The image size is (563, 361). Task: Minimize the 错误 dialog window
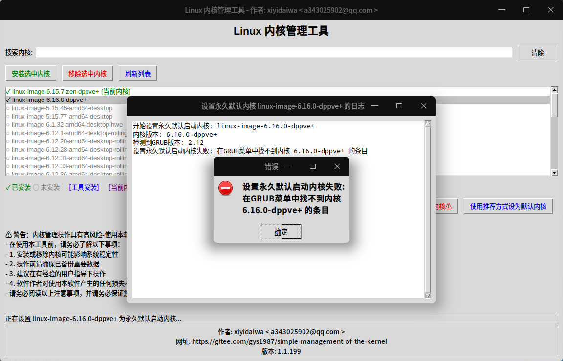pos(288,166)
